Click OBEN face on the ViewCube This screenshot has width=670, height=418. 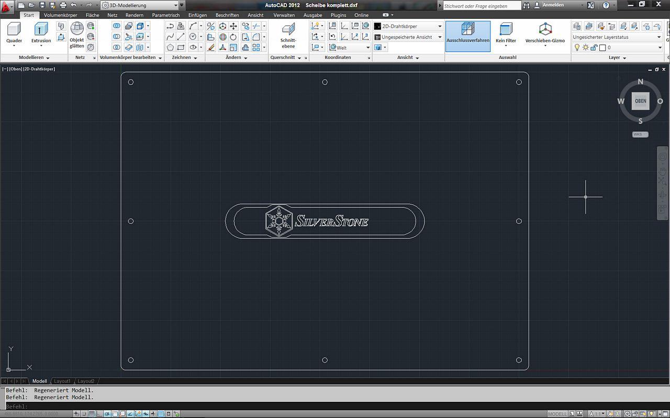(x=640, y=101)
